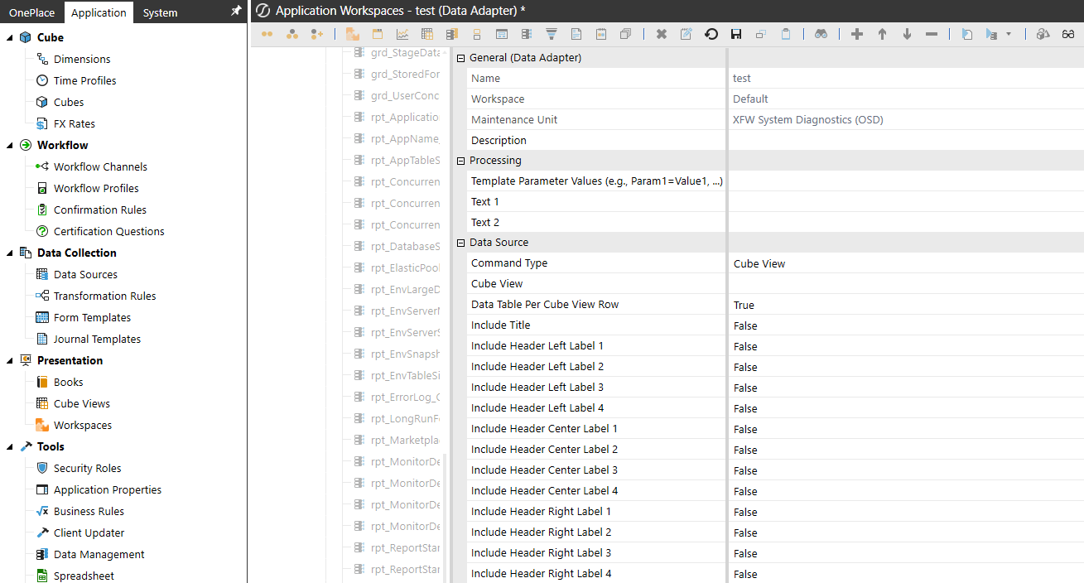The height and width of the screenshot is (583, 1084).
Task: Click the Save floppy disk icon
Action: [735, 34]
